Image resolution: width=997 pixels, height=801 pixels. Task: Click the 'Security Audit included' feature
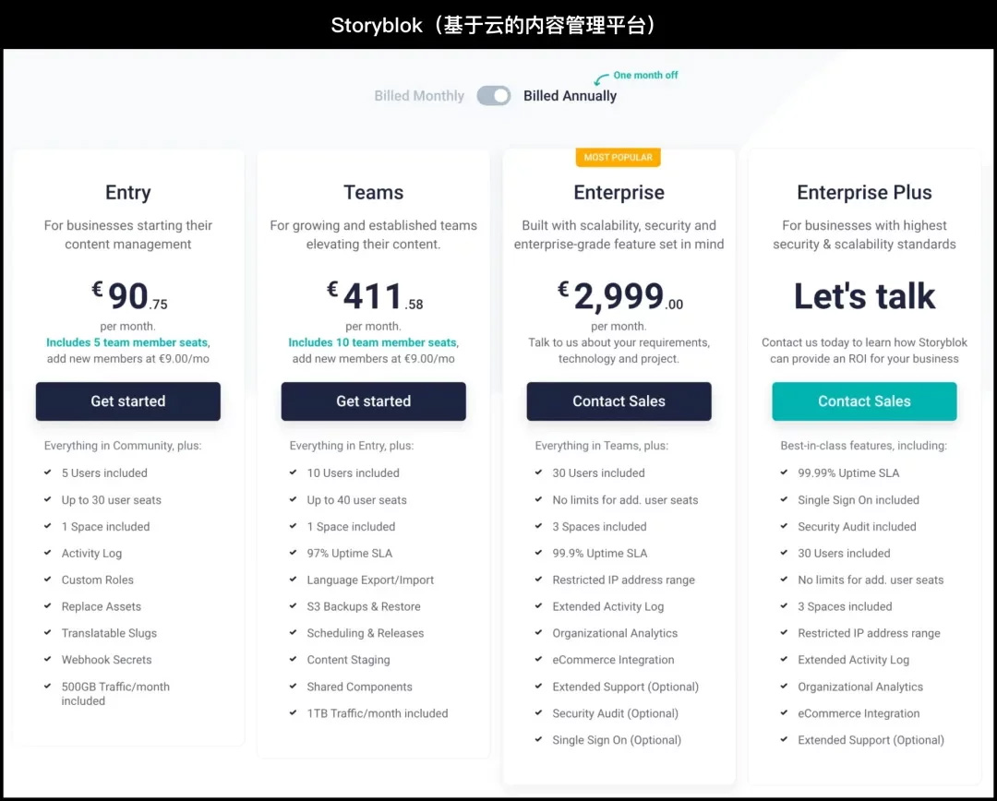pyautogui.click(x=857, y=526)
